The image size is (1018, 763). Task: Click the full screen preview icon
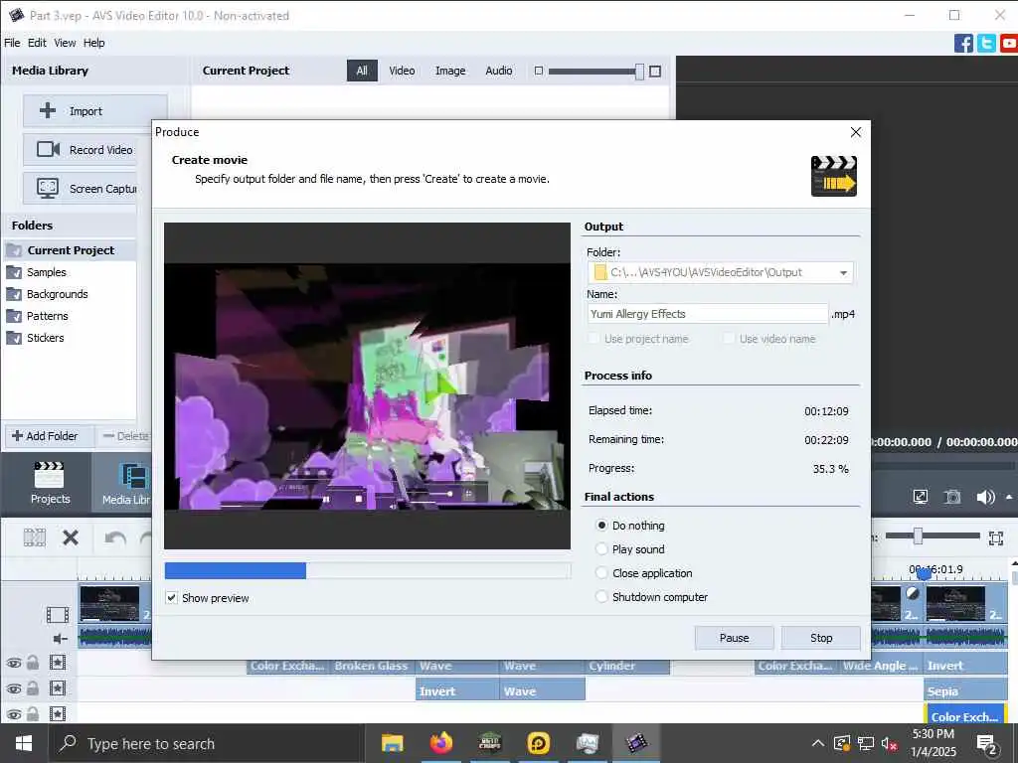tap(921, 497)
